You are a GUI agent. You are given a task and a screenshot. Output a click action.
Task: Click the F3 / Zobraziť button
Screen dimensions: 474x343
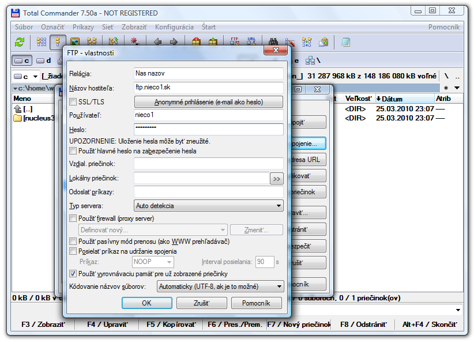point(43,324)
